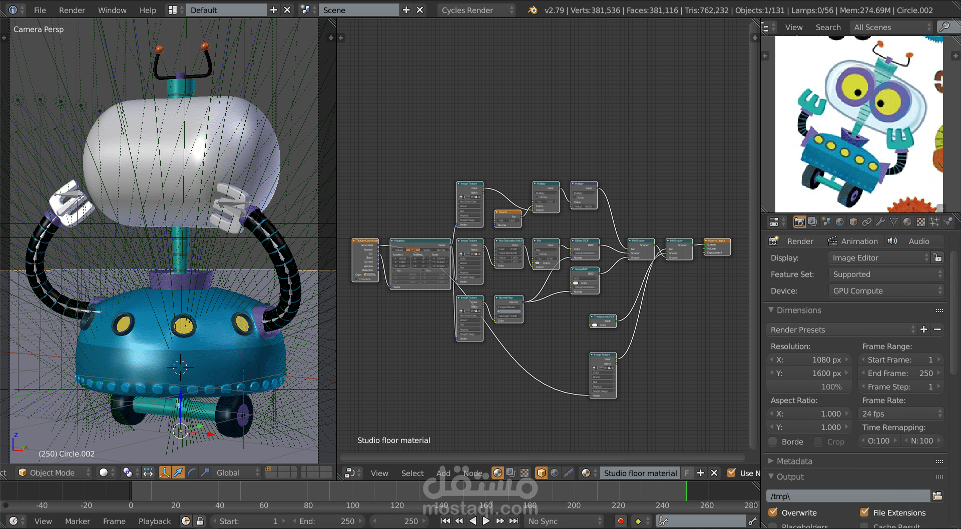The height and width of the screenshot is (529, 961).
Task: Click the resolution percentage 100% slider
Action: coord(808,386)
